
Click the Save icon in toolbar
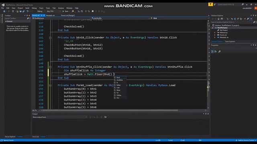tap(20, 11)
